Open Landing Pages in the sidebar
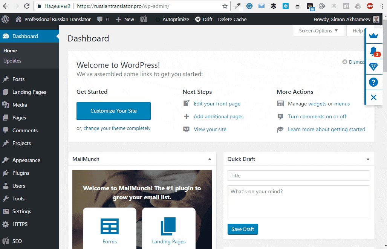 click(x=30, y=92)
